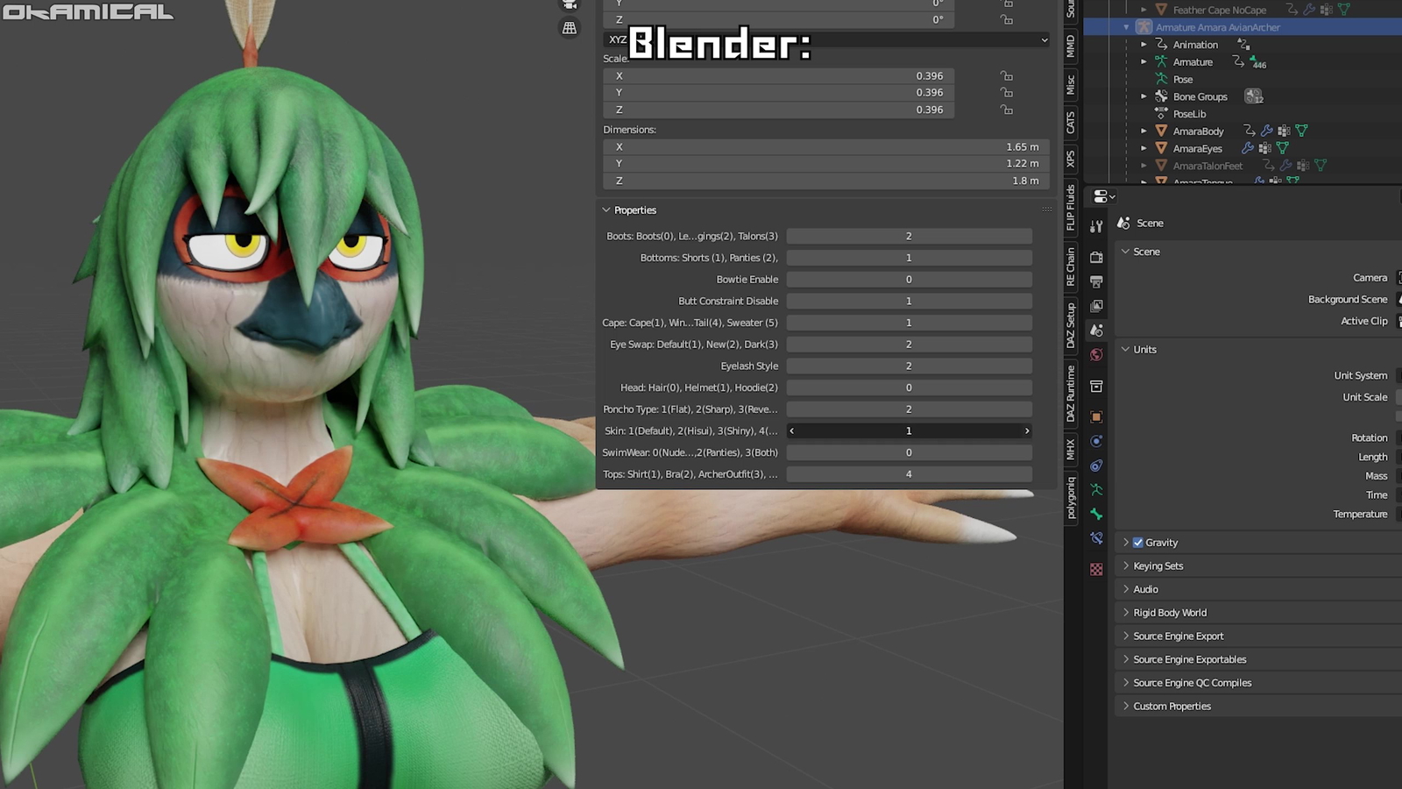Open the Texture properties (checkered icon)

click(x=1096, y=569)
